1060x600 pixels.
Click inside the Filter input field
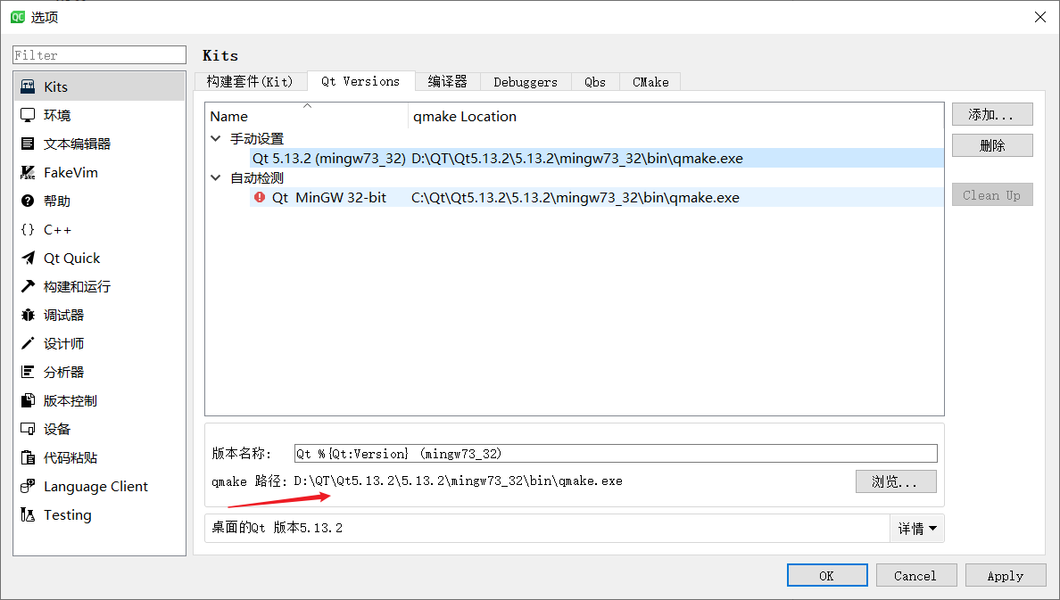pyautogui.click(x=98, y=54)
